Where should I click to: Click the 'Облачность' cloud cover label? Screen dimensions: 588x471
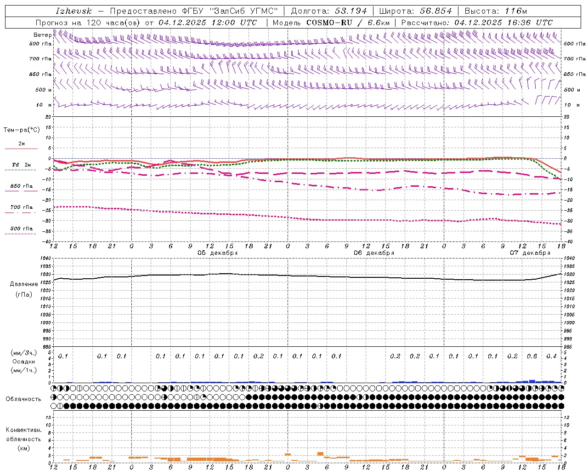[23, 399]
